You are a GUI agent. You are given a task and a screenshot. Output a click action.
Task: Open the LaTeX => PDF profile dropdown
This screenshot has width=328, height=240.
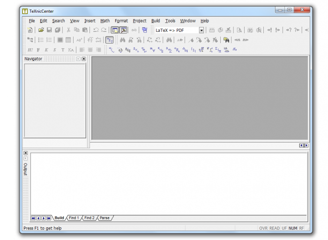[x=201, y=30]
